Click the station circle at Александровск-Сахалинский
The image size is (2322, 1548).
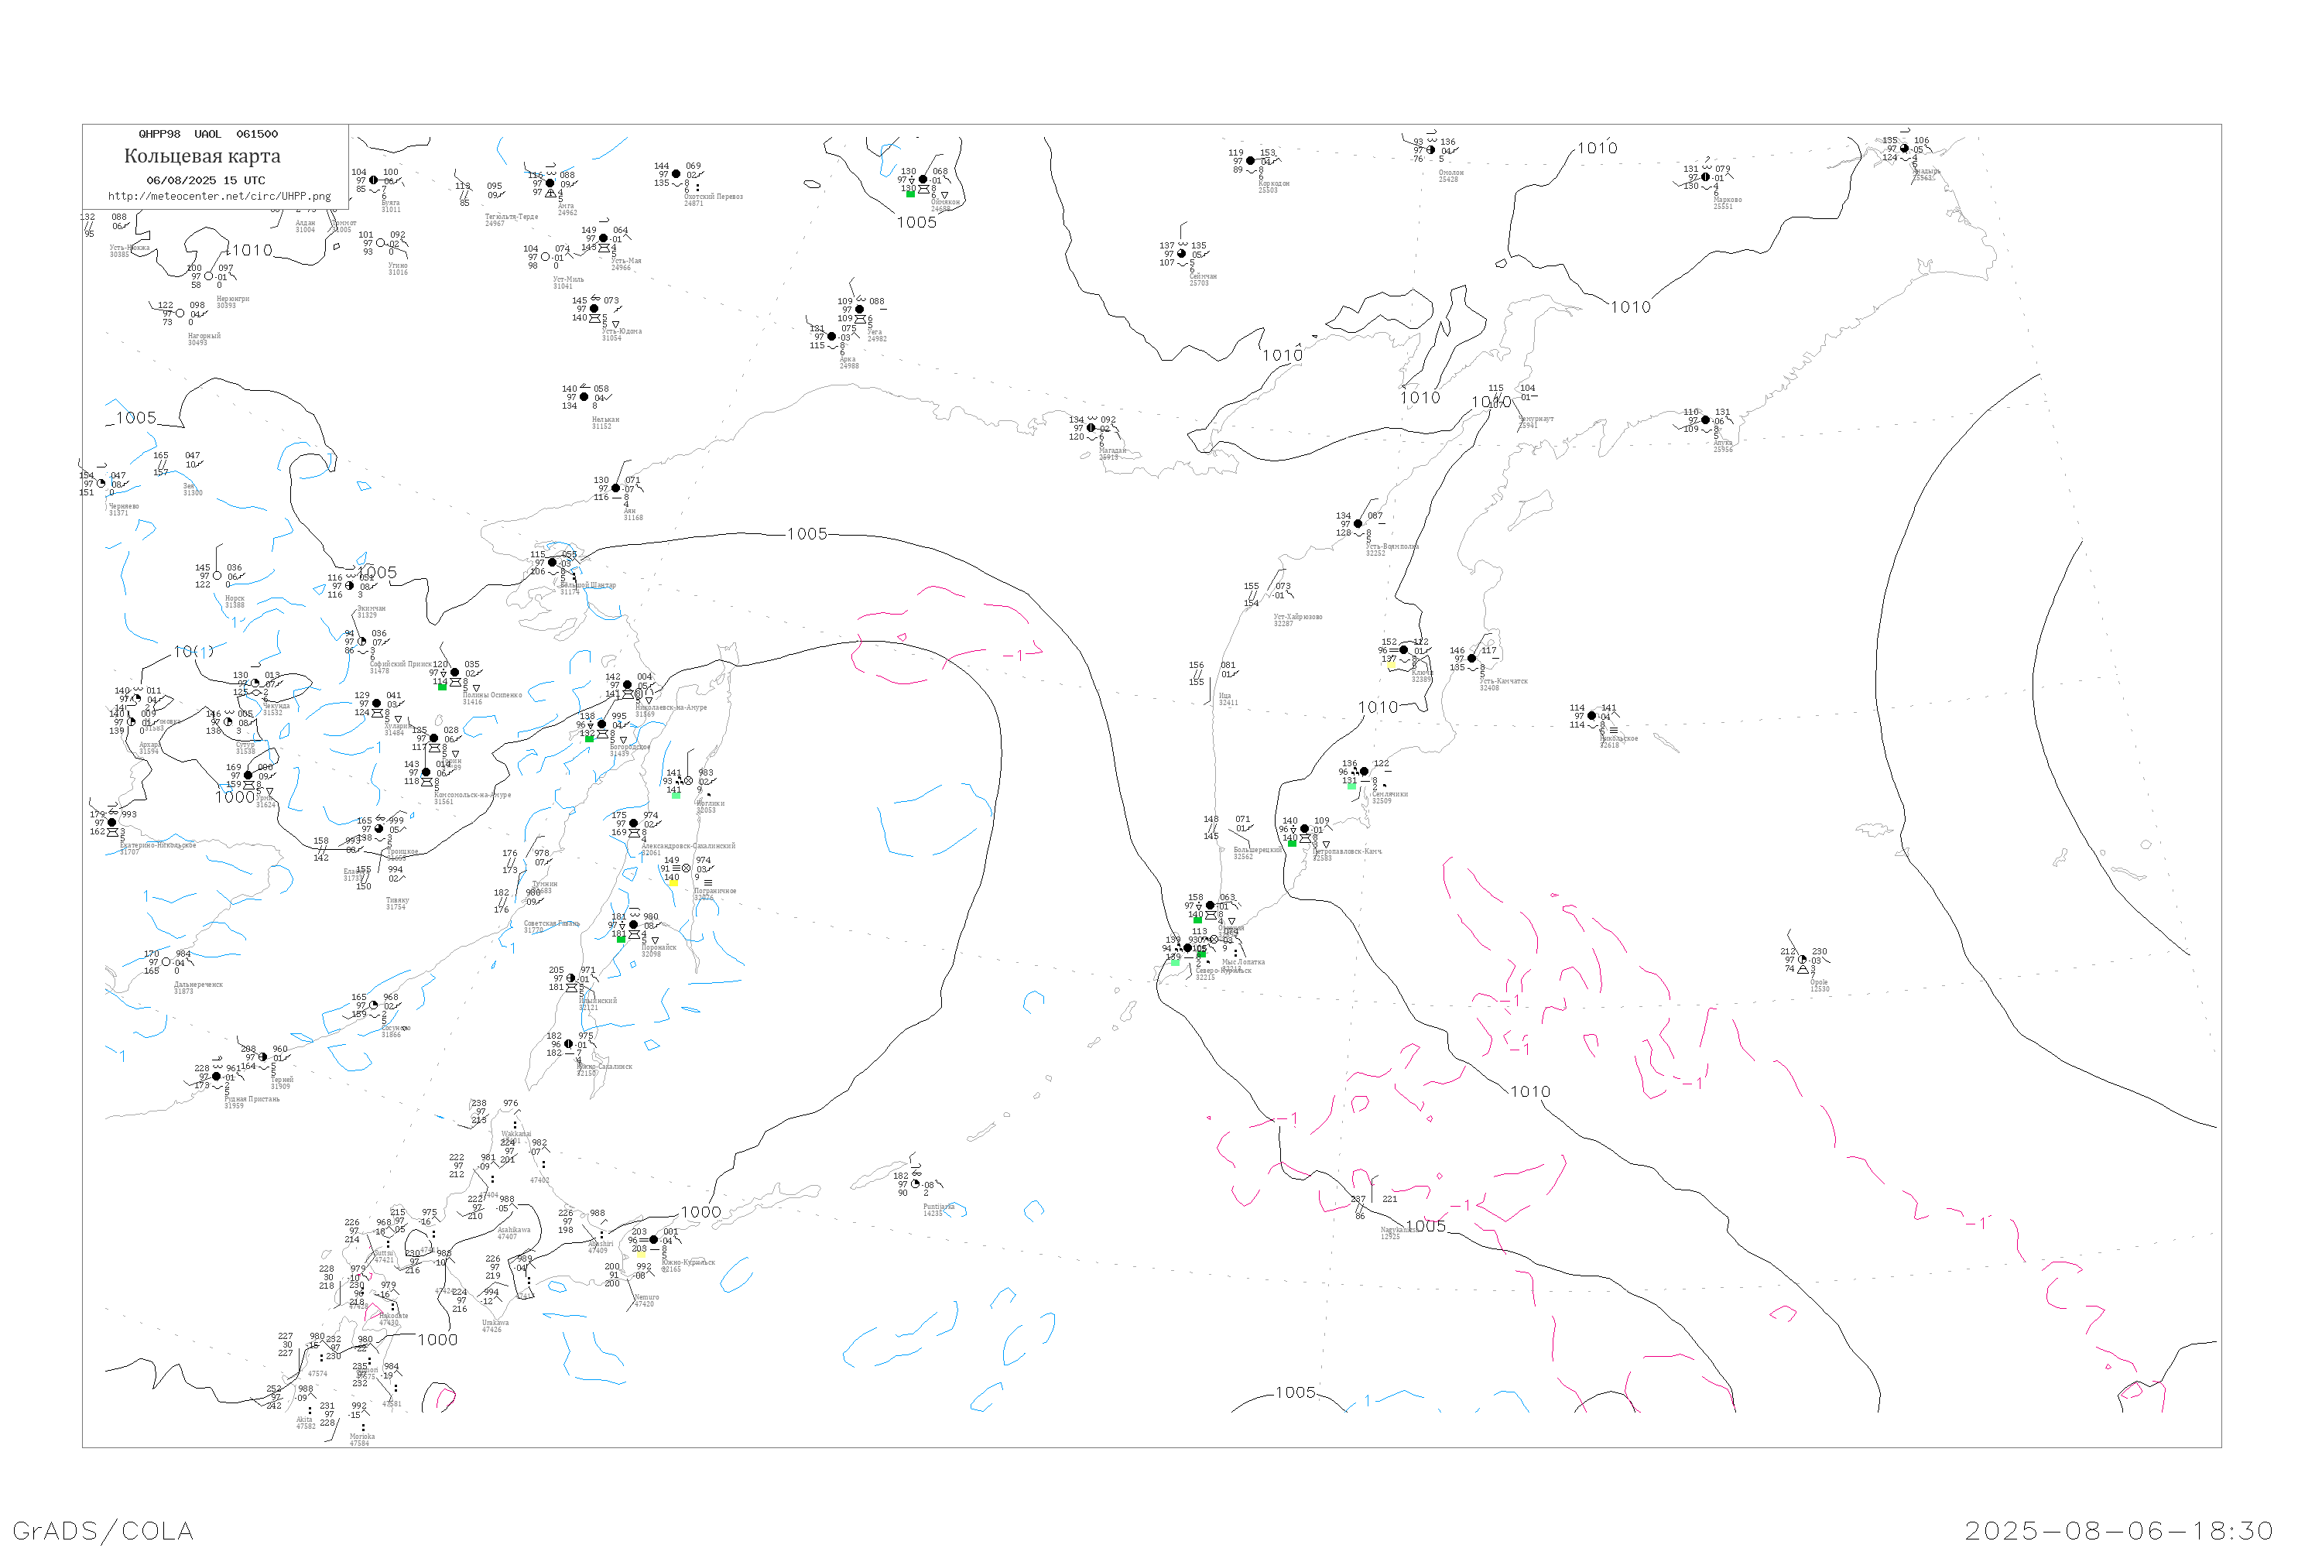click(x=634, y=824)
